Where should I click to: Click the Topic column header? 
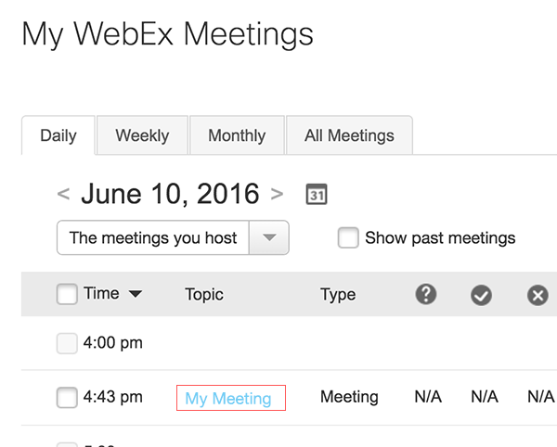coord(204,295)
